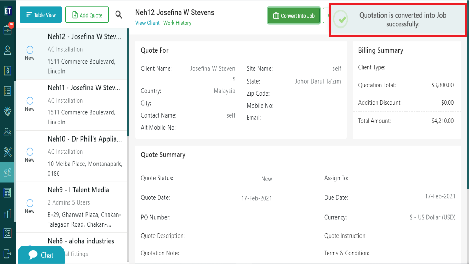Open the tools wrench icon in sidebar

point(8,152)
